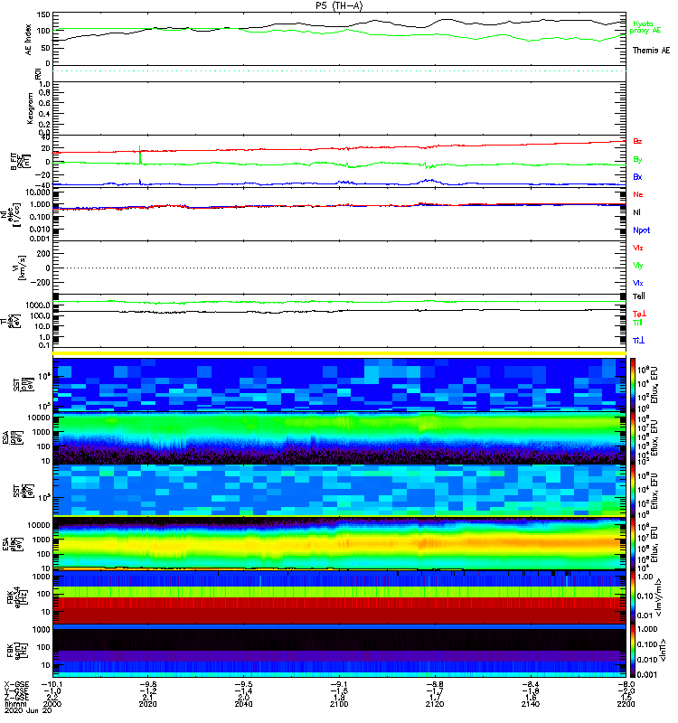Click the ESA electrons Eflux colorbar
The width and height of the screenshot is (678, 723).
(634, 544)
